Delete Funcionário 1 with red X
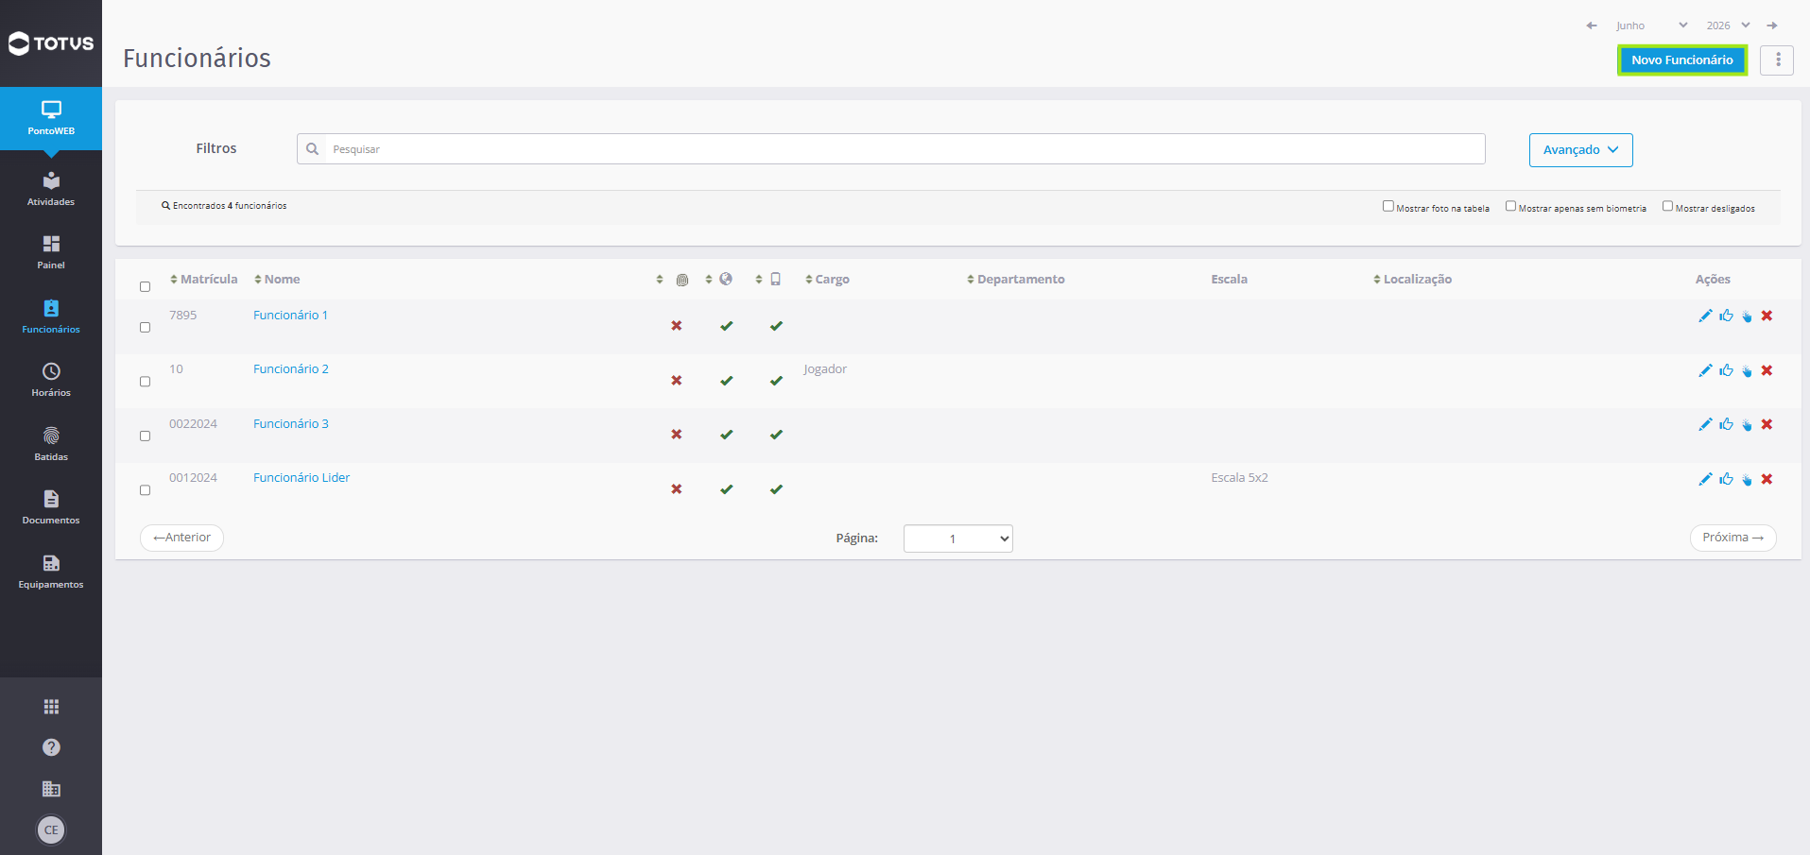 1767,316
